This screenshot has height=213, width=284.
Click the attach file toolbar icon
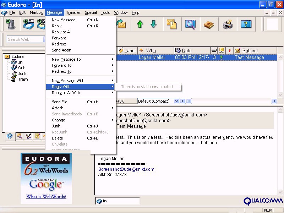(172, 24)
